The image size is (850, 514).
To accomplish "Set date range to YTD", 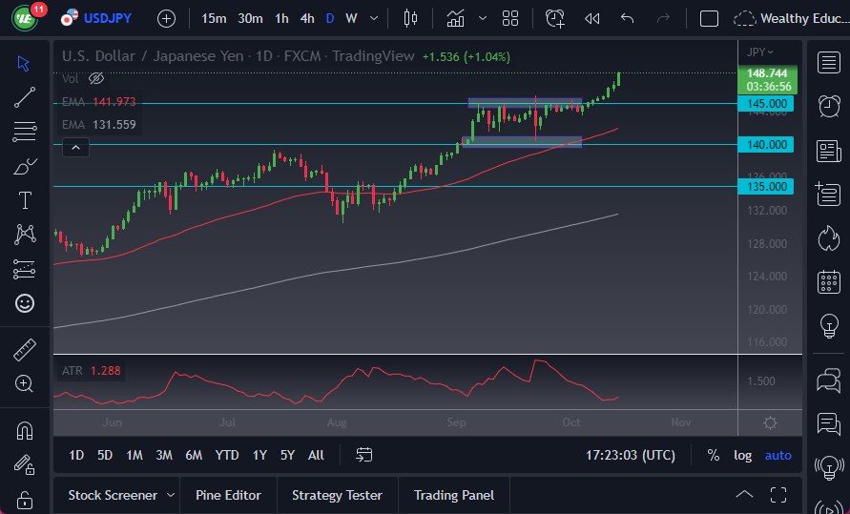I will pos(227,456).
